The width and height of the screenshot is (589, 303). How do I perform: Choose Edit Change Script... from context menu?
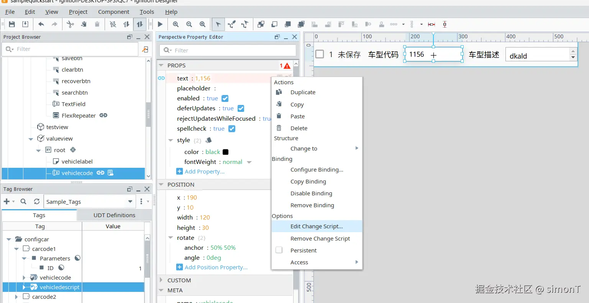[317, 226]
